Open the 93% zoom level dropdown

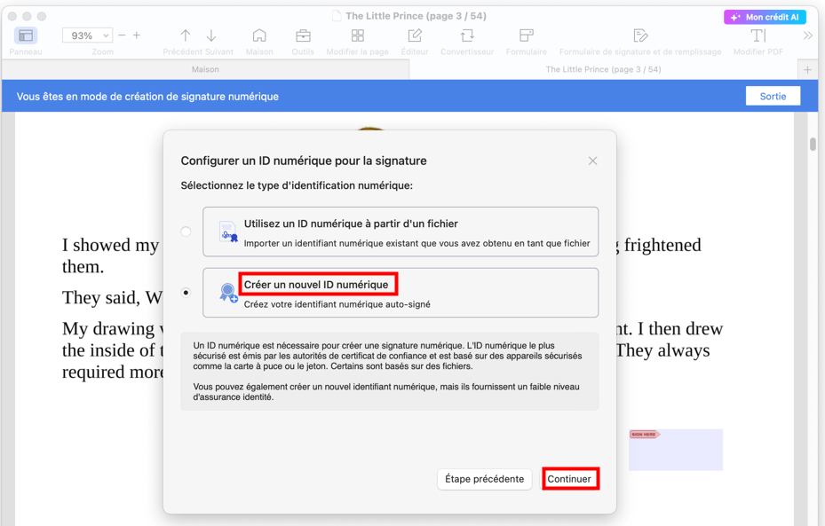point(86,35)
